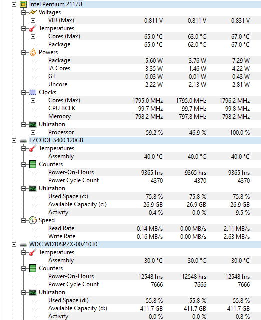Click the 12548 hrs value in first column
This screenshot has height=320, width=261.
(151, 277)
